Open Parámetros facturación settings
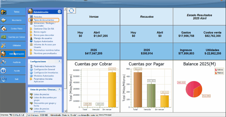The width and height of the screenshot is (226, 117). click(x=45, y=66)
